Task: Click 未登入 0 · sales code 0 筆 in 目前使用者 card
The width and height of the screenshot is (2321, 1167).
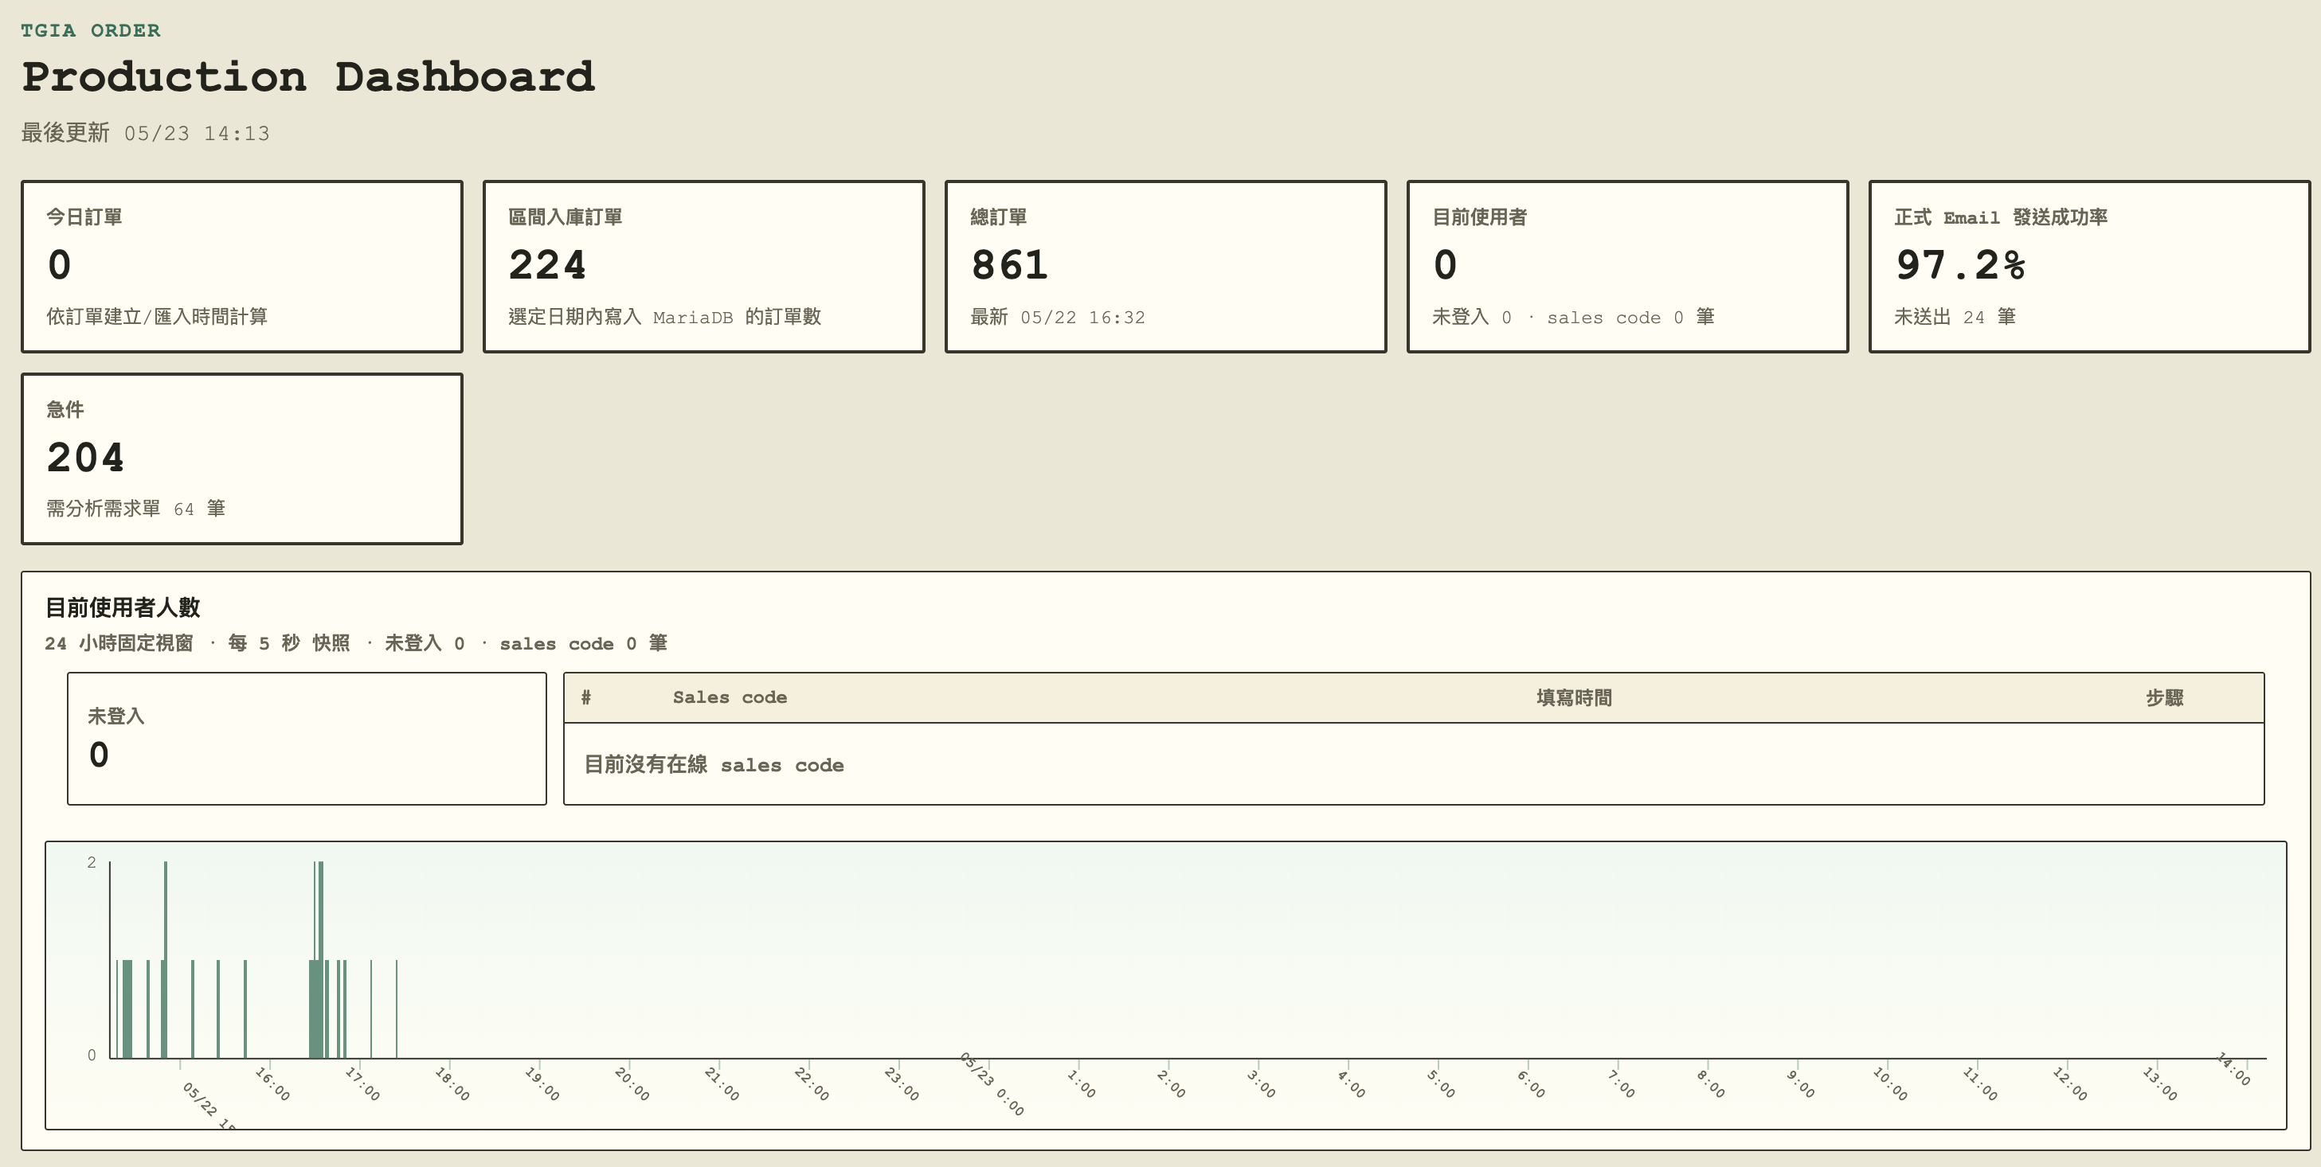Action: [1573, 317]
